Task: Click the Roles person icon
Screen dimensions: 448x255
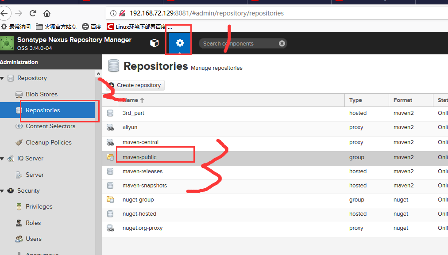Action: click(x=19, y=223)
